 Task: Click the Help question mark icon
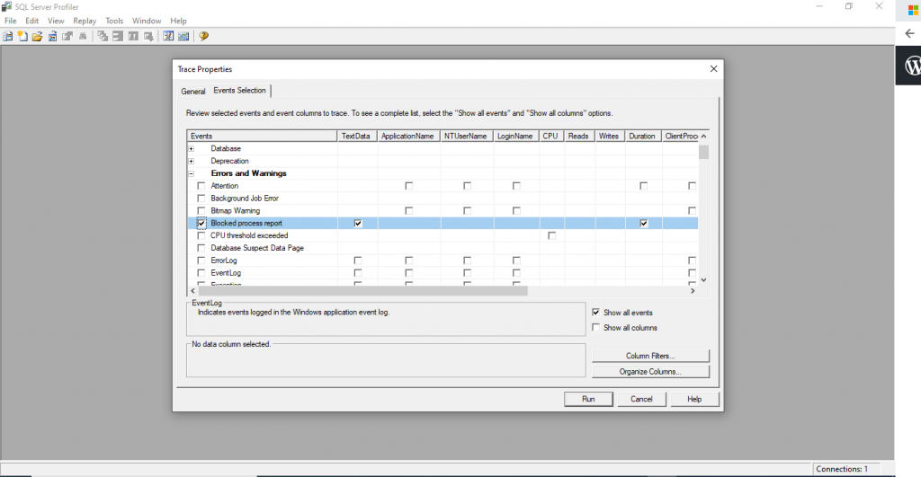204,36
